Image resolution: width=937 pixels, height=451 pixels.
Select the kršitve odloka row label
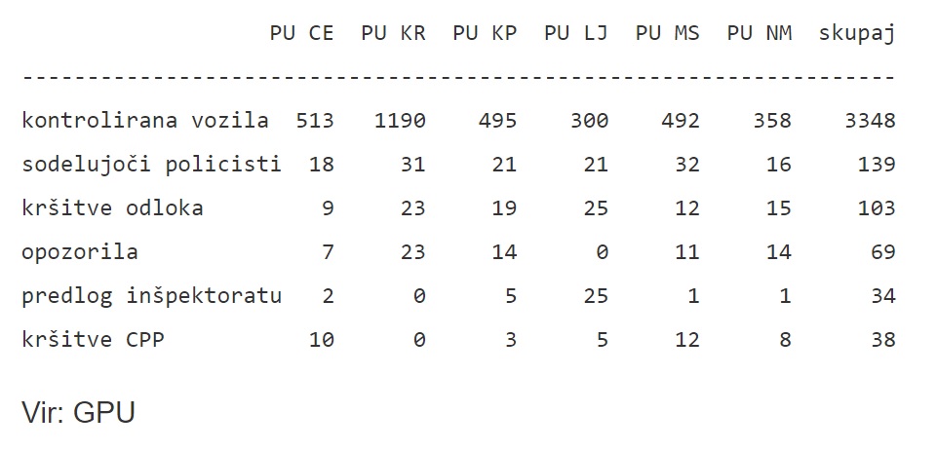[112, 208]
